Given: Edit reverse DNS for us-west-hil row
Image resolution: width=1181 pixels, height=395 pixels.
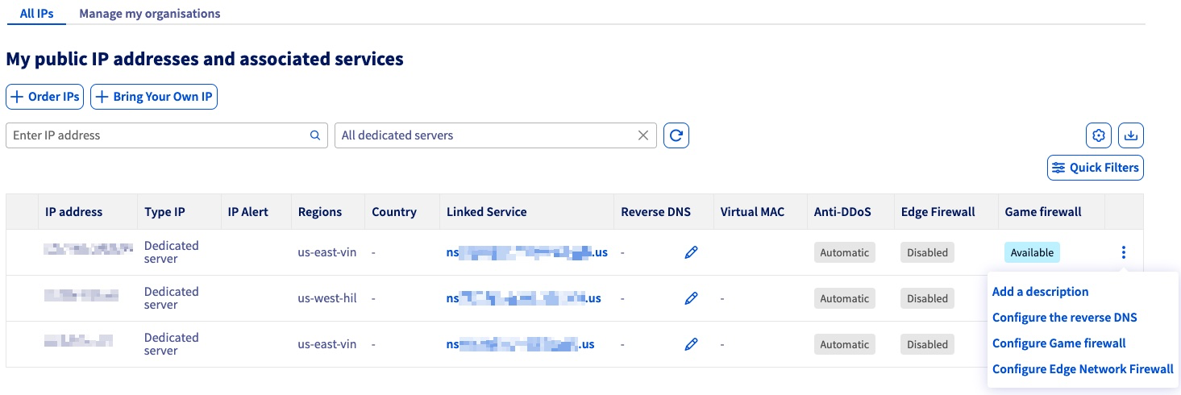Looking at the screenshot, I should tap(691, 298).
